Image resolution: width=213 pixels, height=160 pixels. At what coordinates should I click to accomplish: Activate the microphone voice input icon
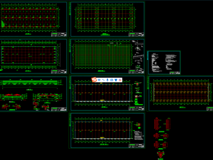[x=107, y=80]
